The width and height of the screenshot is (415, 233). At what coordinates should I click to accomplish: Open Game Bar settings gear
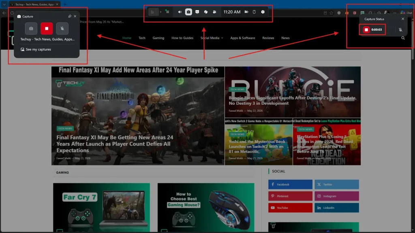[x=263, y=12]
